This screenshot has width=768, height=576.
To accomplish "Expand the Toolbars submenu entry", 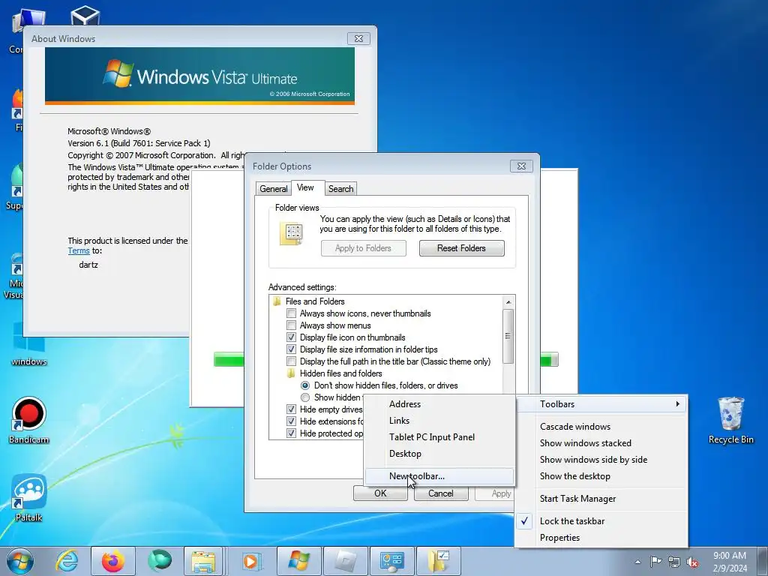I will tap(602, 404).
